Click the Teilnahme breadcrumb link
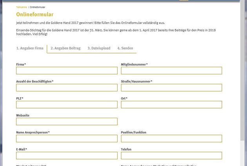 point(21,7)
